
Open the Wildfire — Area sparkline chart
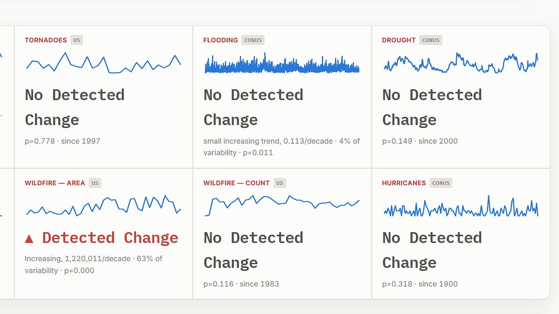(x=103, y=206)
